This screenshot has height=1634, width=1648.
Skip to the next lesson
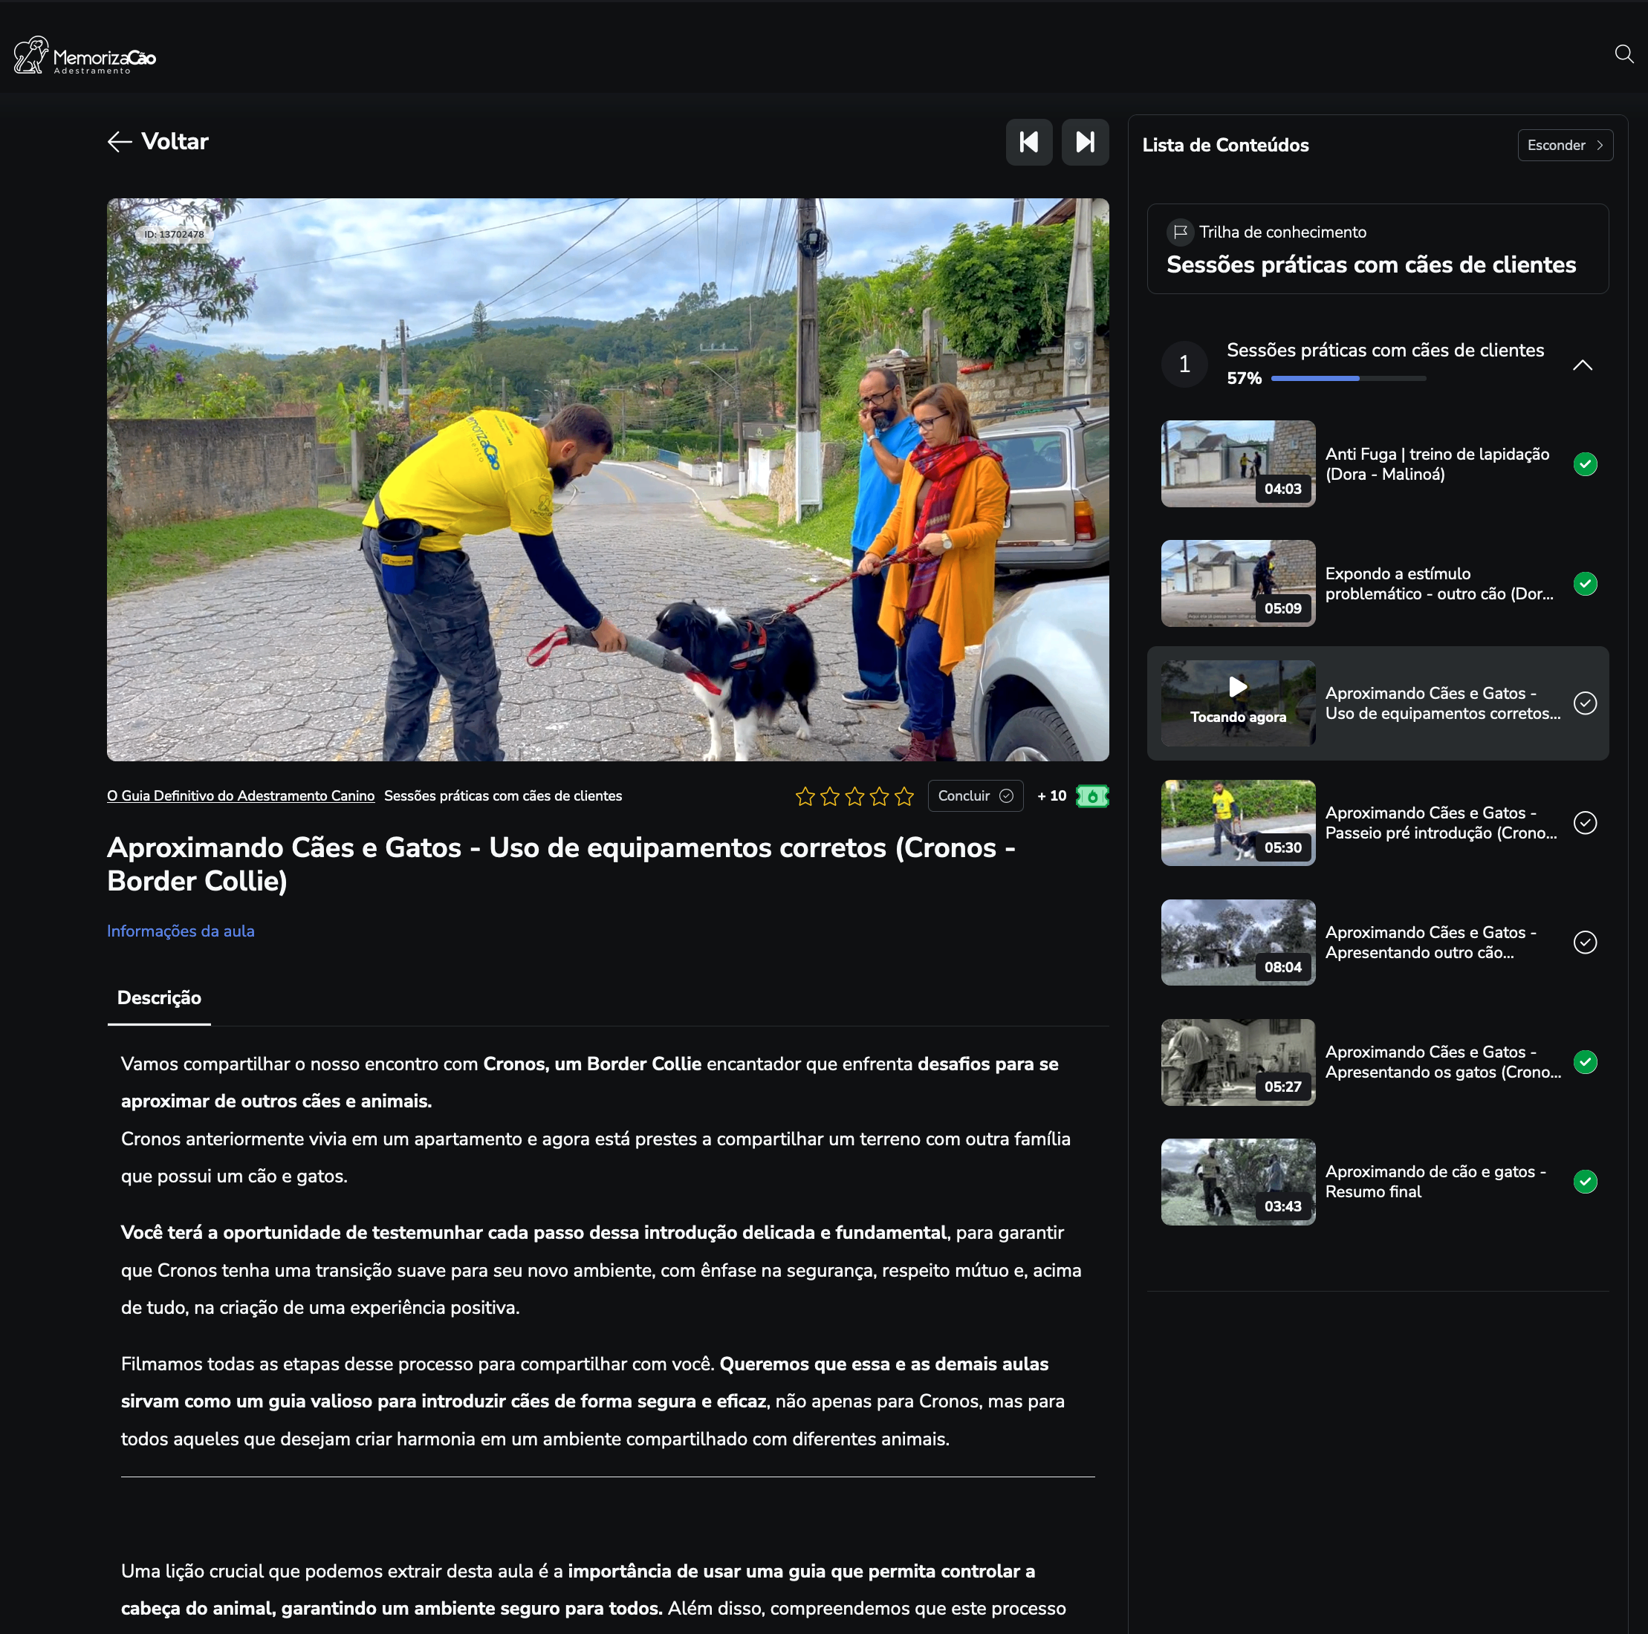[x=1084, y=143]
